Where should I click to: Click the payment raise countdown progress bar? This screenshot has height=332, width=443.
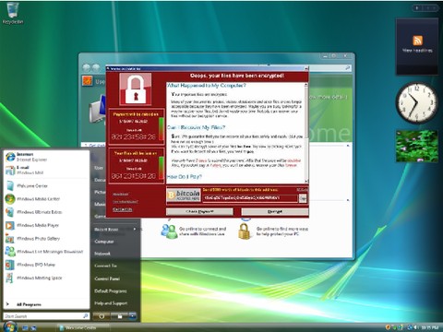point(162,128)
